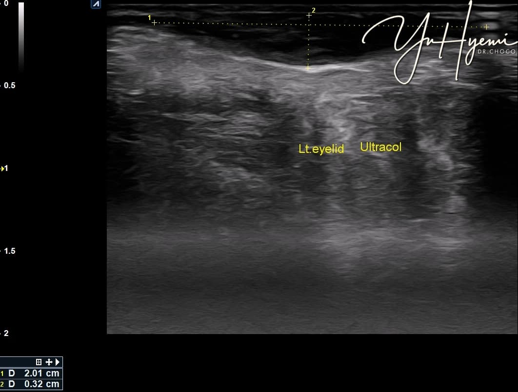
Task: Click the right caliper cross of measurement 1
Action: (487, 27)
